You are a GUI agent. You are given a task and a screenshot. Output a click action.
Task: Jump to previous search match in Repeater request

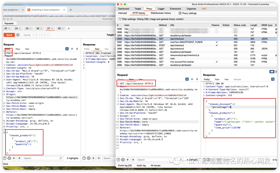[14, 158]
